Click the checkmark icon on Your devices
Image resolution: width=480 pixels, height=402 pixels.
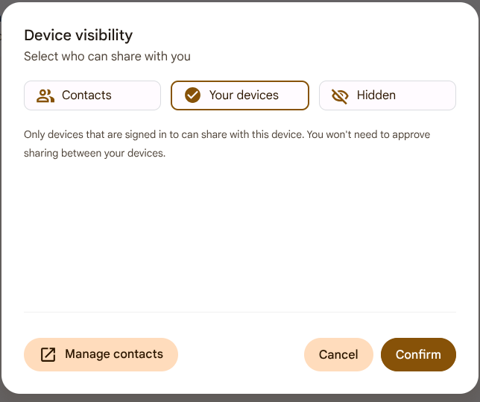[x=193, y=95]
